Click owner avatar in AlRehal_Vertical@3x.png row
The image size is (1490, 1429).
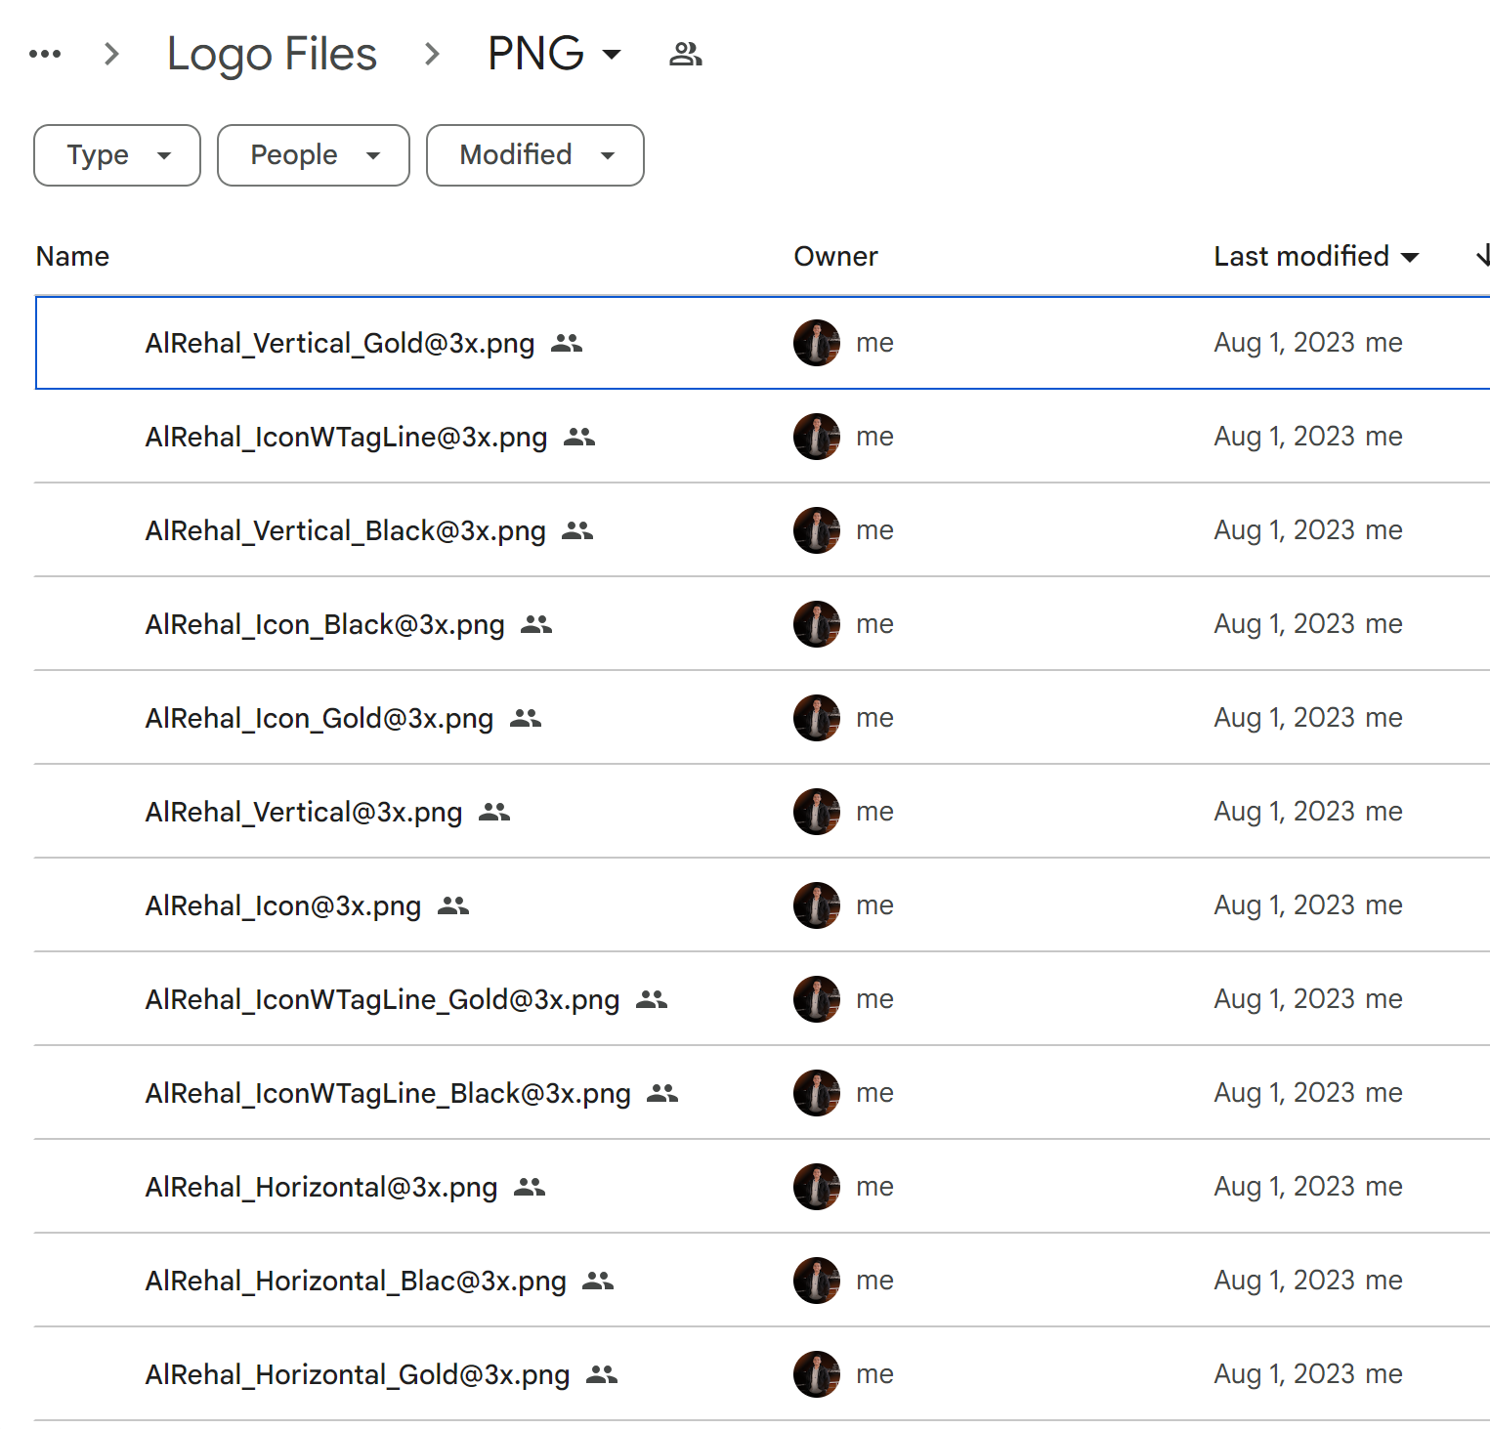(x=817, y=812)
